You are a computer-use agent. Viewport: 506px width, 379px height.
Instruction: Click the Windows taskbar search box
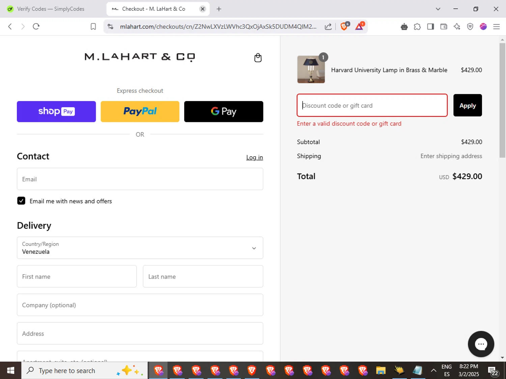pos(85,371)
